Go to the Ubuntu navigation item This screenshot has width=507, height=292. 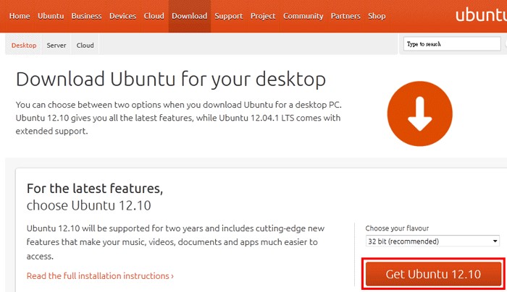[51, 16]
